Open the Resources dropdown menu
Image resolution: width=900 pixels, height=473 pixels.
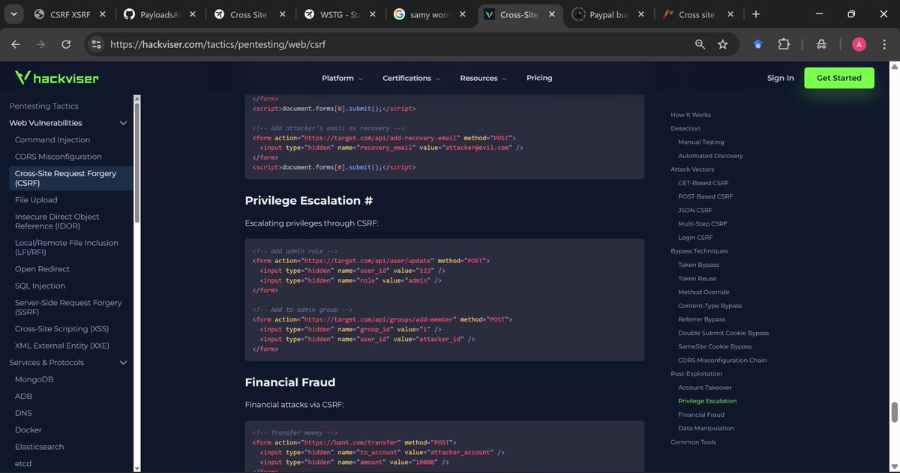click(483, 78)
